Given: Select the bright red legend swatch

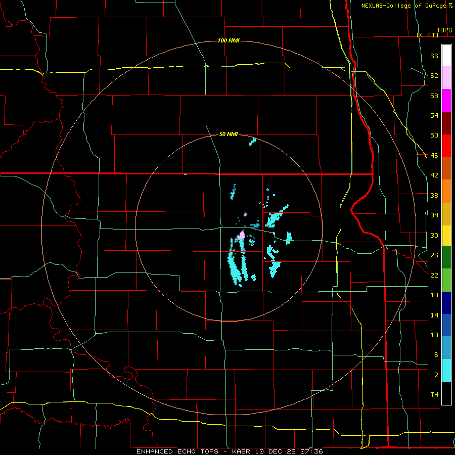Looking at the screenshot, I should tap(446, 146).
